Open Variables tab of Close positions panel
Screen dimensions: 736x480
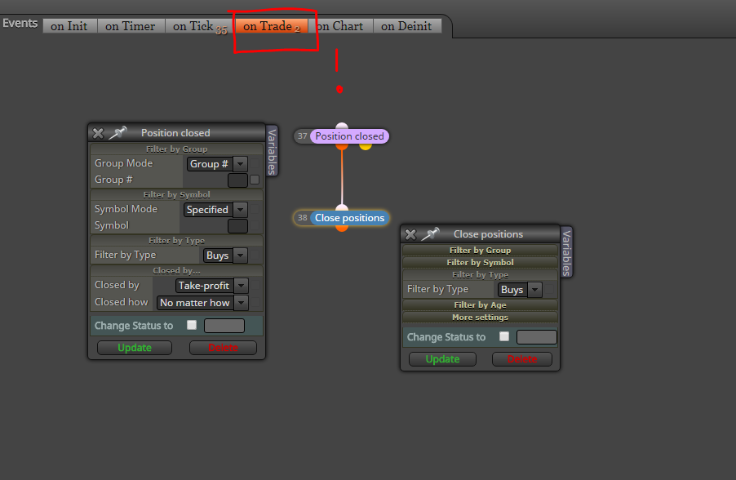tap(566, 252)
